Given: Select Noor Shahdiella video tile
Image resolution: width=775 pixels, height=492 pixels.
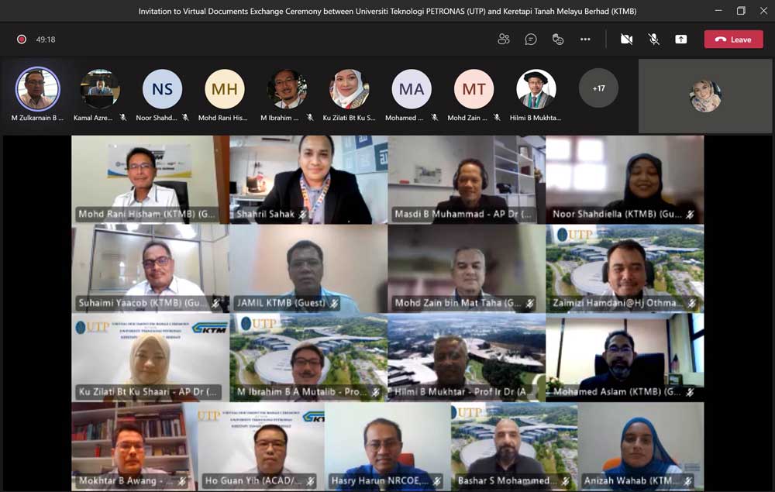Looking at the screenshot, I should coord(625,180).
